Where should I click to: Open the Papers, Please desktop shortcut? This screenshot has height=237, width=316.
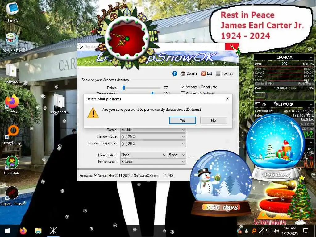12,196
